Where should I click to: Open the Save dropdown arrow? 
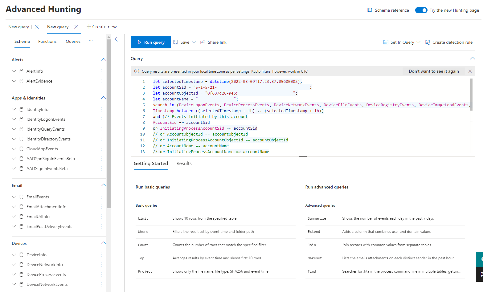pyautogui.click(x=194, y=42)
